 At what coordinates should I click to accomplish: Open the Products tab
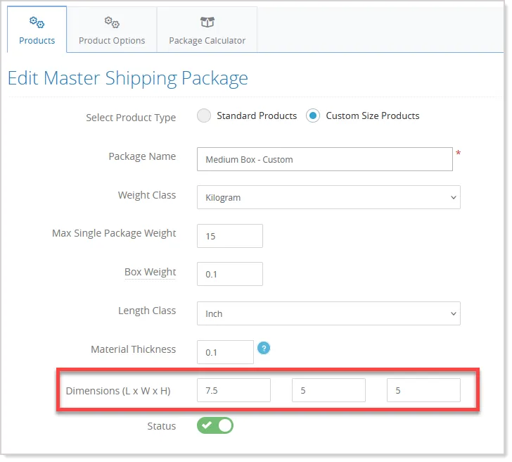coord(37,30)
